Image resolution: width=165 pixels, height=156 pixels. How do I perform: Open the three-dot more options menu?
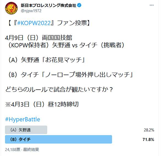[x=152, y=5]
